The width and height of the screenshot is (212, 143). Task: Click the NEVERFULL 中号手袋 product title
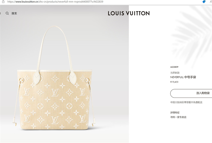[x=183, y=77]
